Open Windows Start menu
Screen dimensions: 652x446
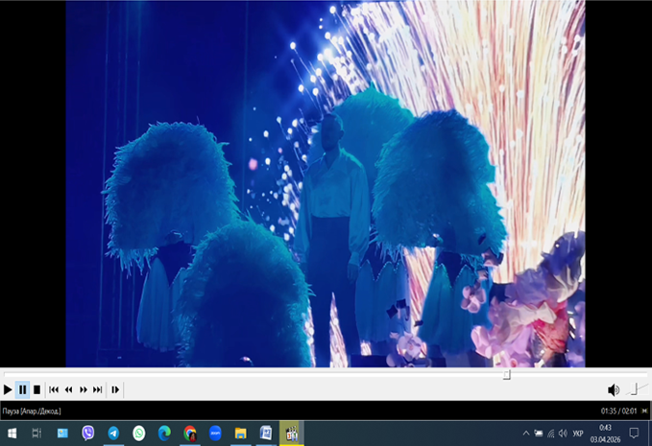click(12, 433)
